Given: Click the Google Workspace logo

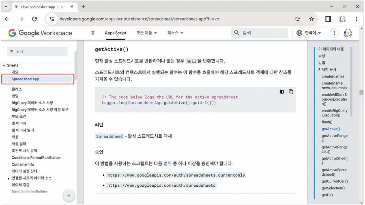Looking at the screenshot, I should (x=40, y=33).
